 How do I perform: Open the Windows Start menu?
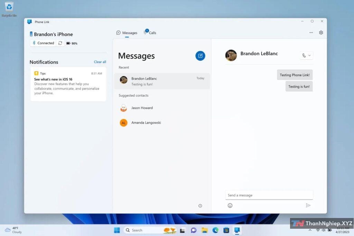pos(117,230)
